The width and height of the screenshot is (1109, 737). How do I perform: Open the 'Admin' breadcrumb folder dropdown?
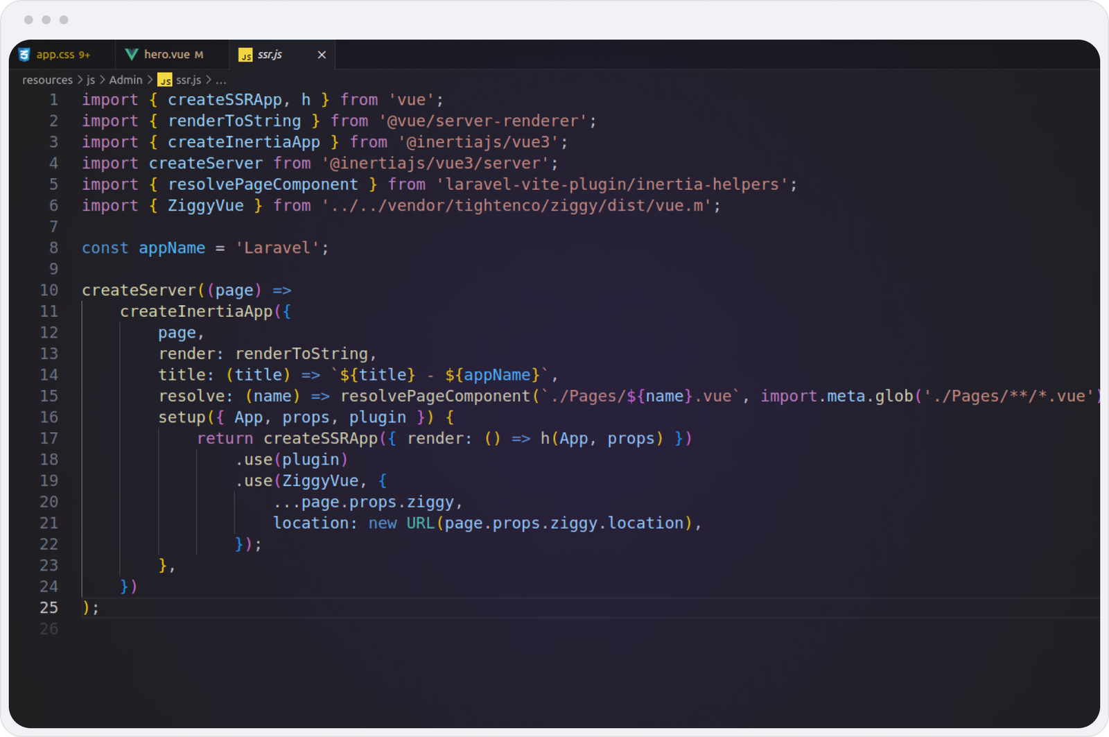[125, 80]
